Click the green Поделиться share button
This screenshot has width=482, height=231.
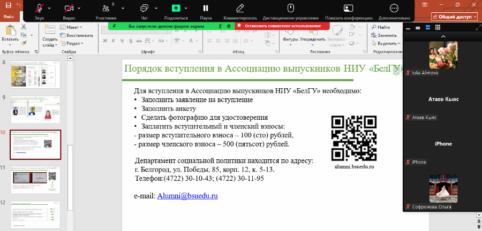click(176, 8)
